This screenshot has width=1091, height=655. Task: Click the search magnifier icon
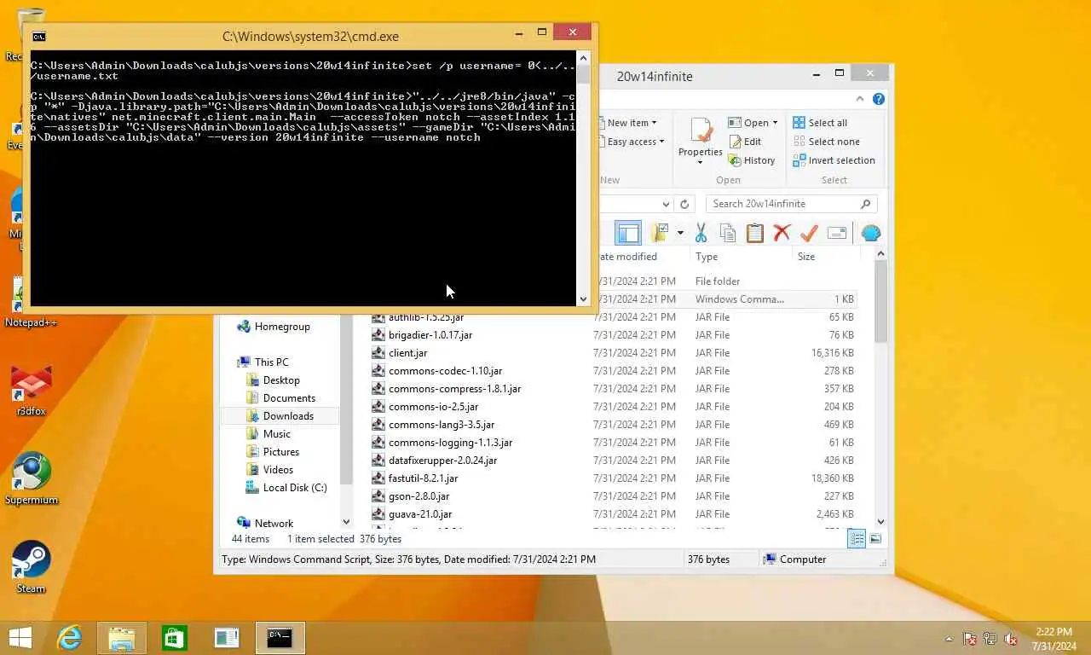click(866, 204)
